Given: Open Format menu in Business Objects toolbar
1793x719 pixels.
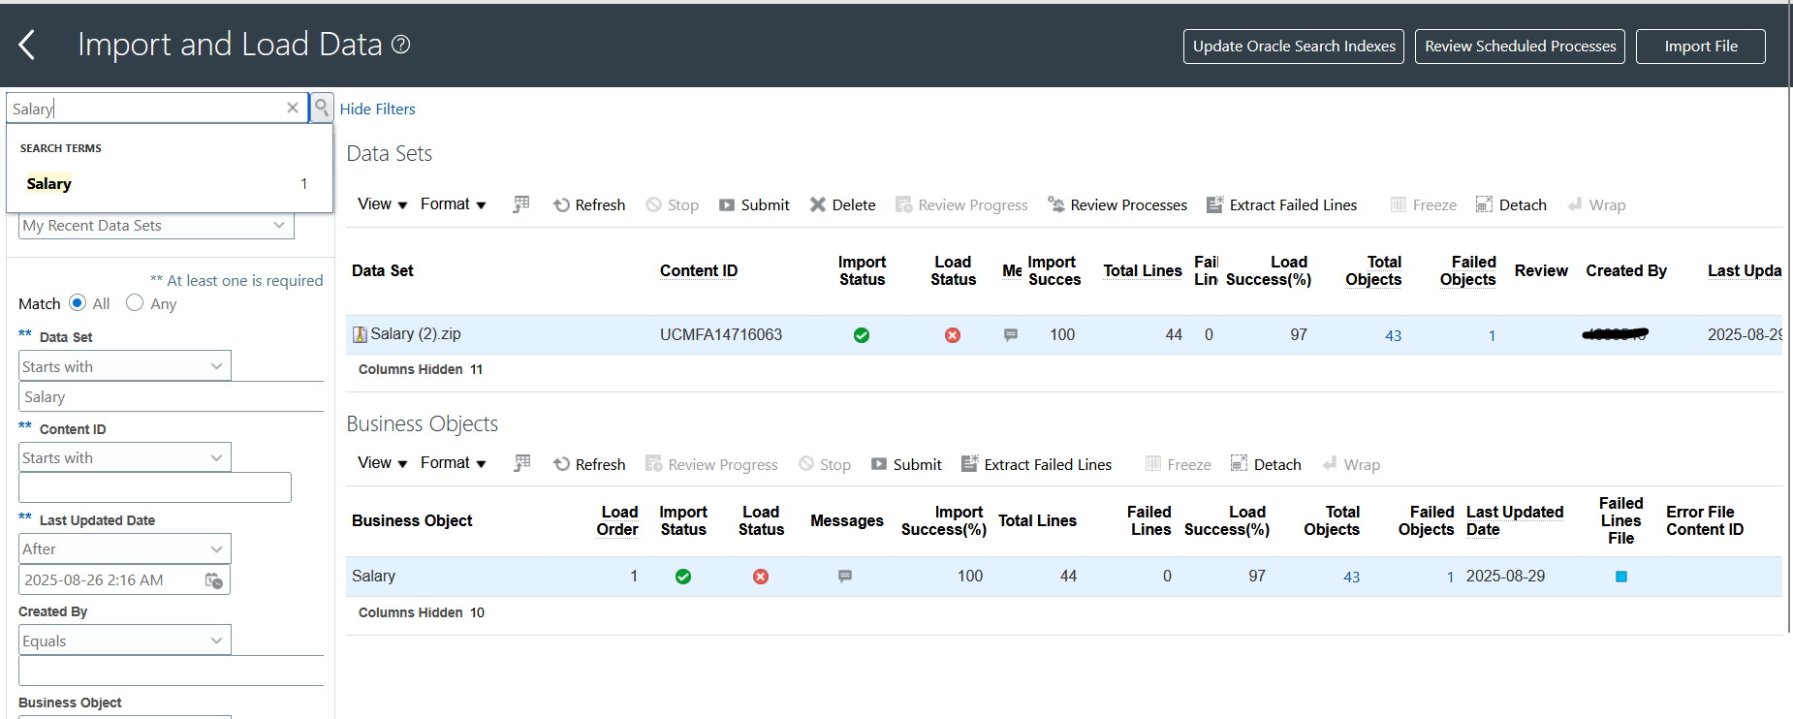Looking at the screenshot, I should (x=453, y=463).
